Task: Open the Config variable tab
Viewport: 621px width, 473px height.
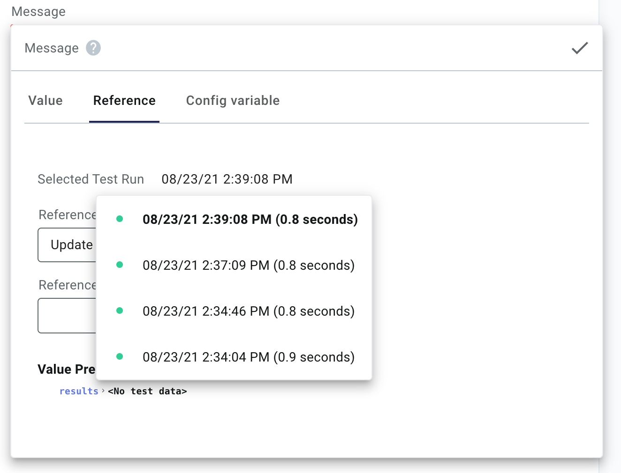Action: click(233, 100)
